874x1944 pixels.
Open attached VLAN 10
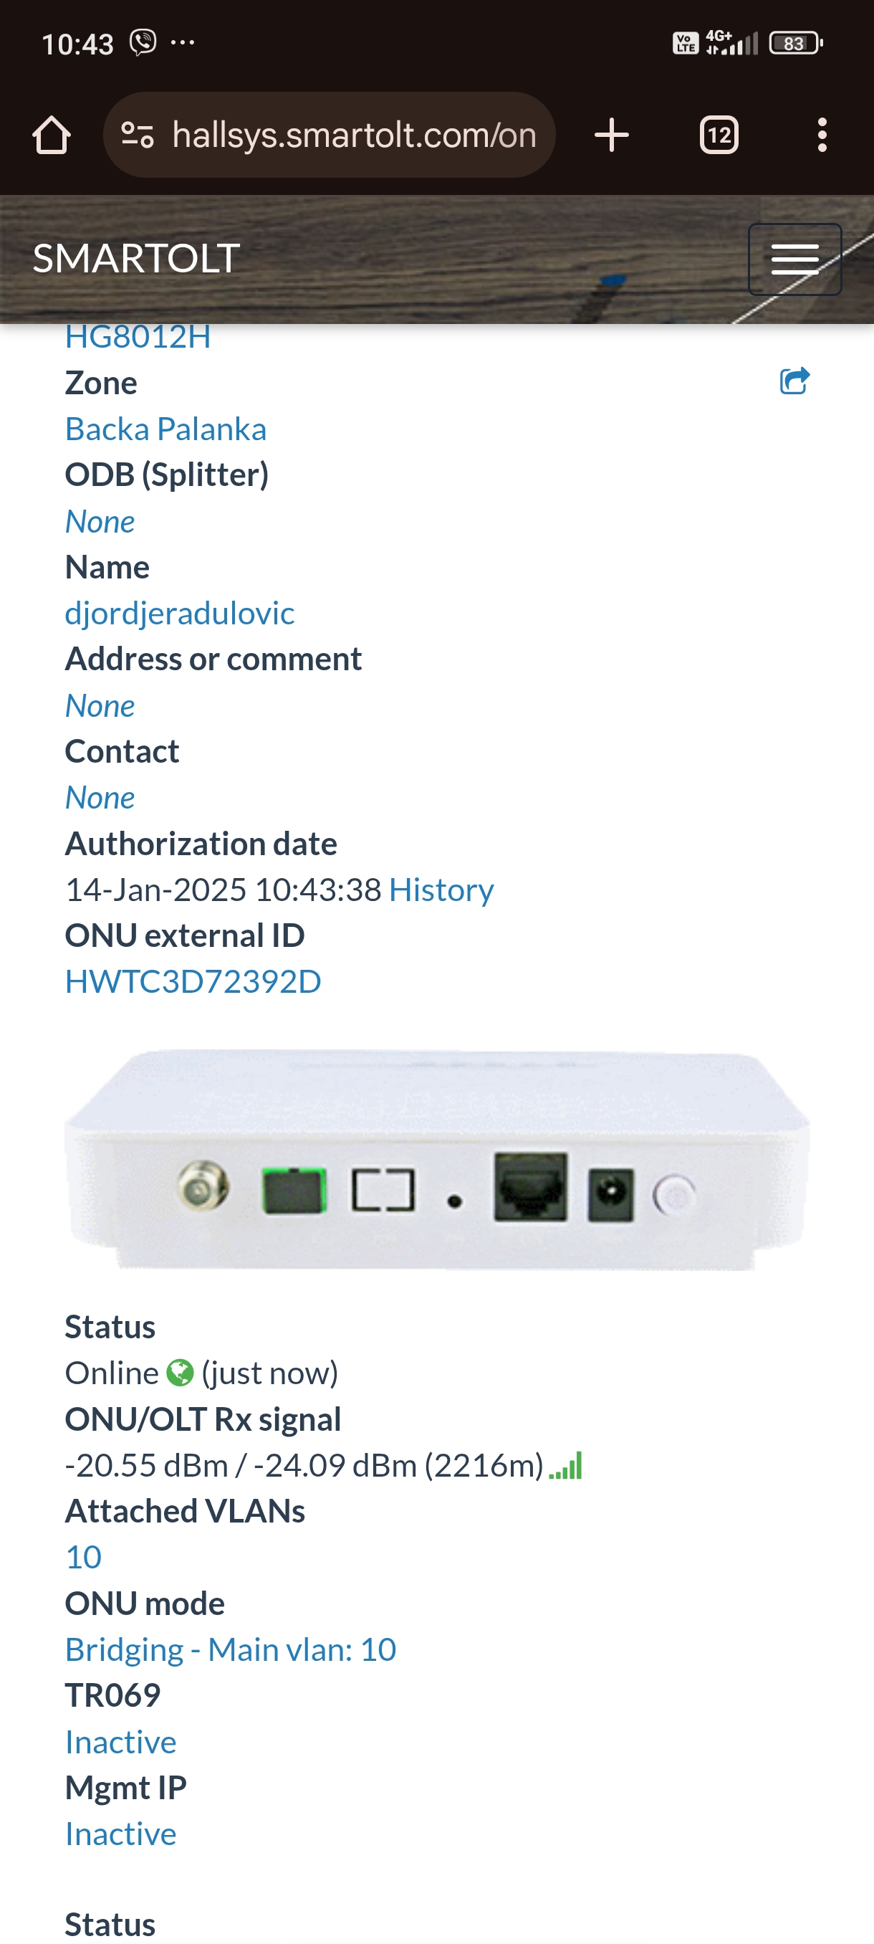click(x=83, y=1557)
